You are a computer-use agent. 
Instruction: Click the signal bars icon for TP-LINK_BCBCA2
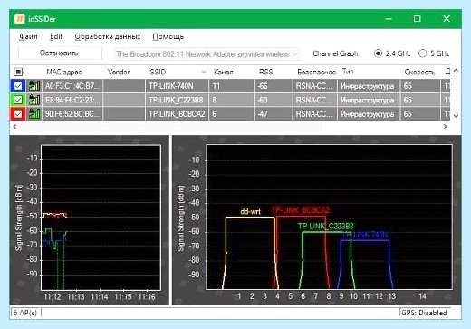pos(34,114)
